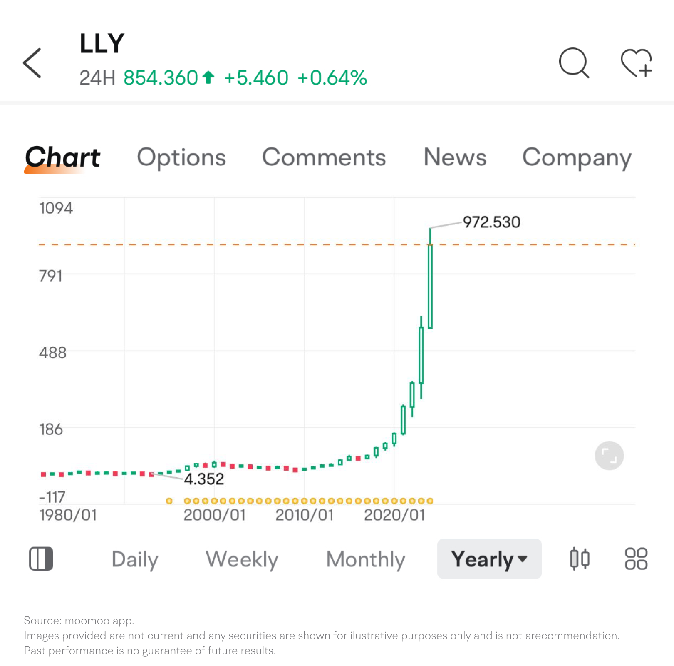Viewport: 674px width, 666px height.
Task: Switch to the Comments tab
Action: (x=324, y=157)
